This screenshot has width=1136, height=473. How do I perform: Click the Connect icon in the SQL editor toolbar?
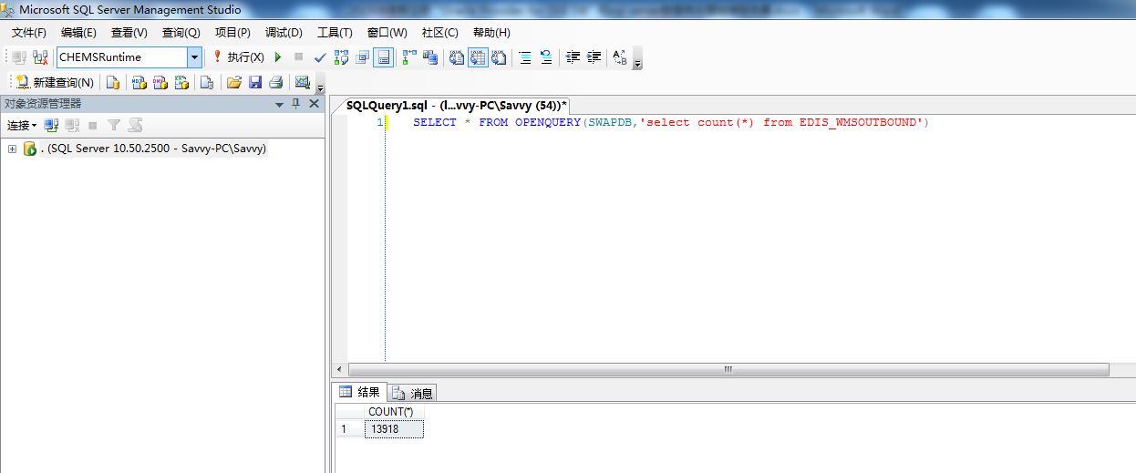pyautogui.click(x=19, y=57)
